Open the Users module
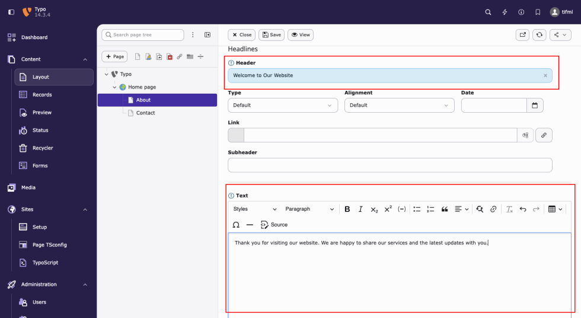The height and width of the screenshot is (318, 581). coord(54,303)
